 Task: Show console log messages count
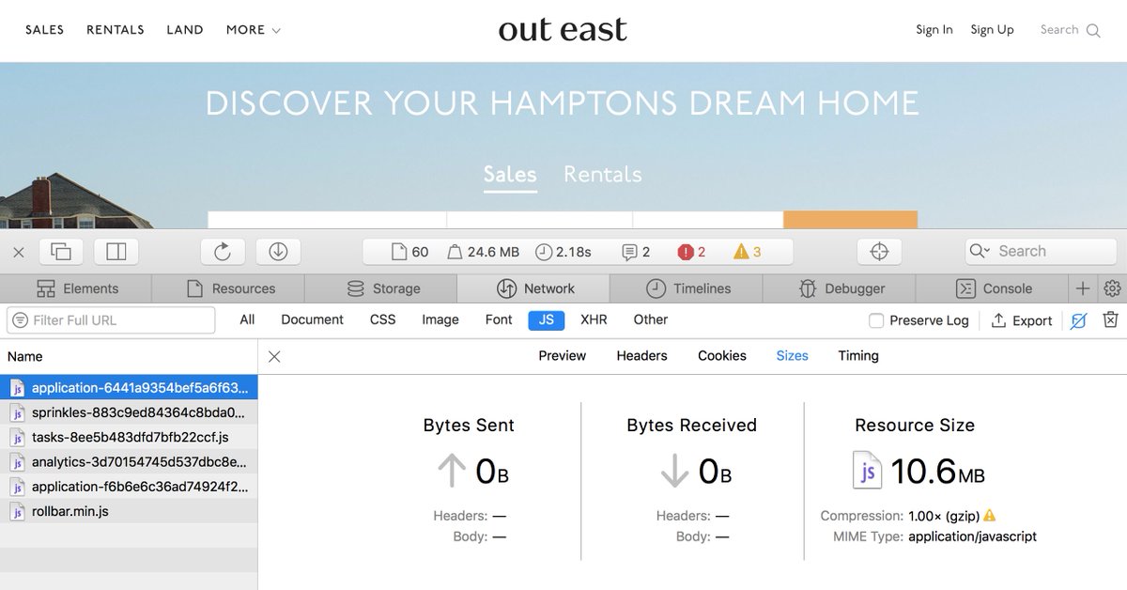[636, 252]
